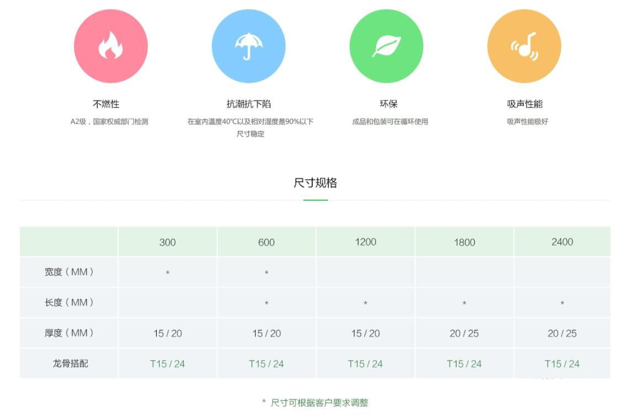Image resolution: width=627 pixels, height=415 pixels.
Task: Click the T15 / 24 link under 2400
Action: pyautogui.click(x=562, y=364)
